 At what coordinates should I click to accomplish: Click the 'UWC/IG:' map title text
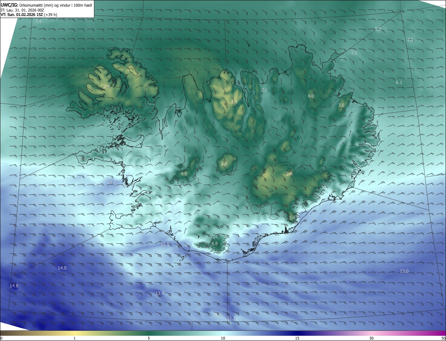click(9, 5)
